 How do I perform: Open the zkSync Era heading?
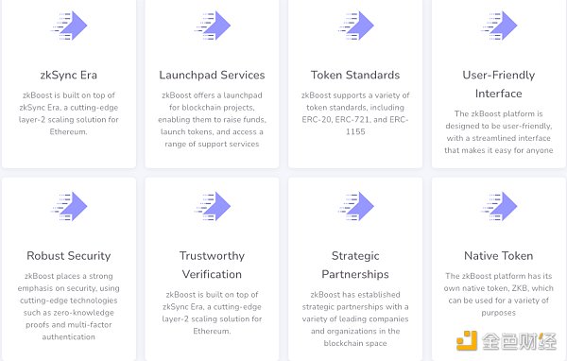point(69,75)
